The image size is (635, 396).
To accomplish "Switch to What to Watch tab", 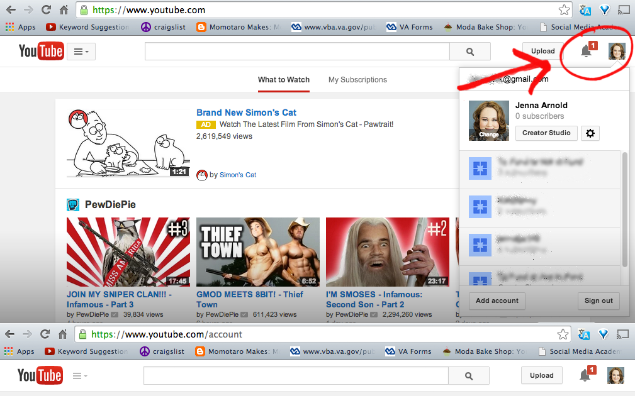I will (x=283, y=80).
